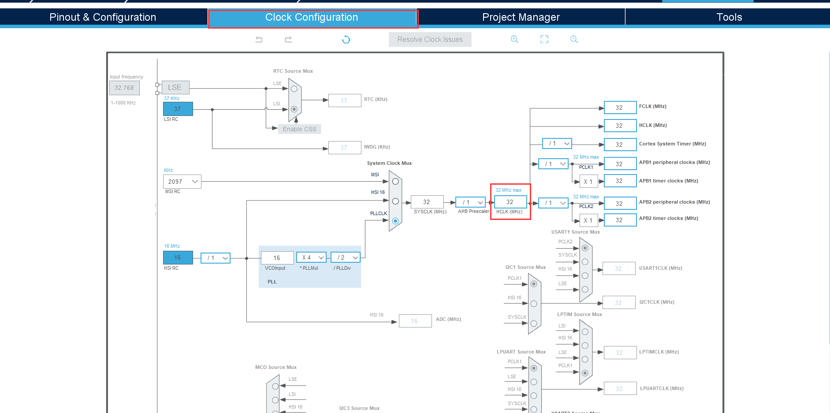This screenshot has height=413, width=830.
Task: Click the HSI RC 16 block
Action: coord(178,257)
